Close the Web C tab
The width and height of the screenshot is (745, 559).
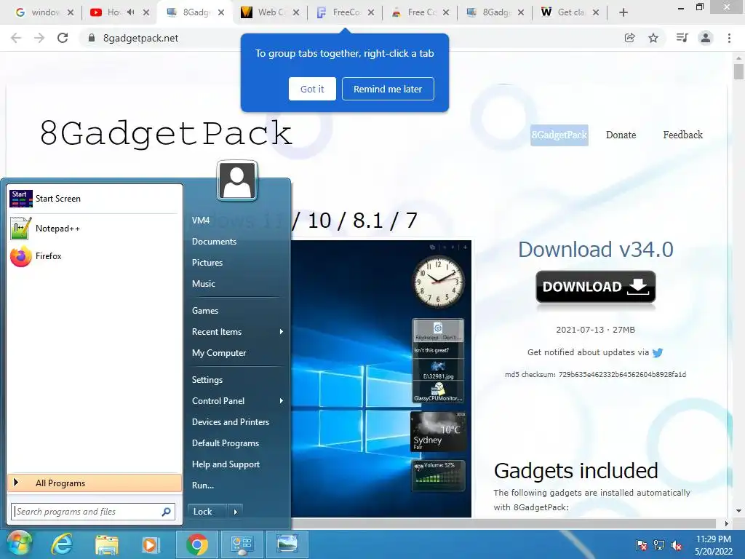tap(296, 12)
